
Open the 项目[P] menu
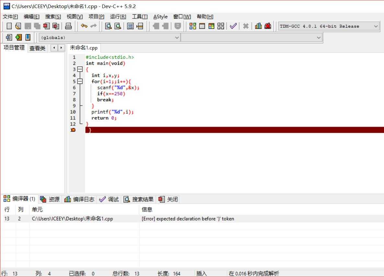coord(96,17)
